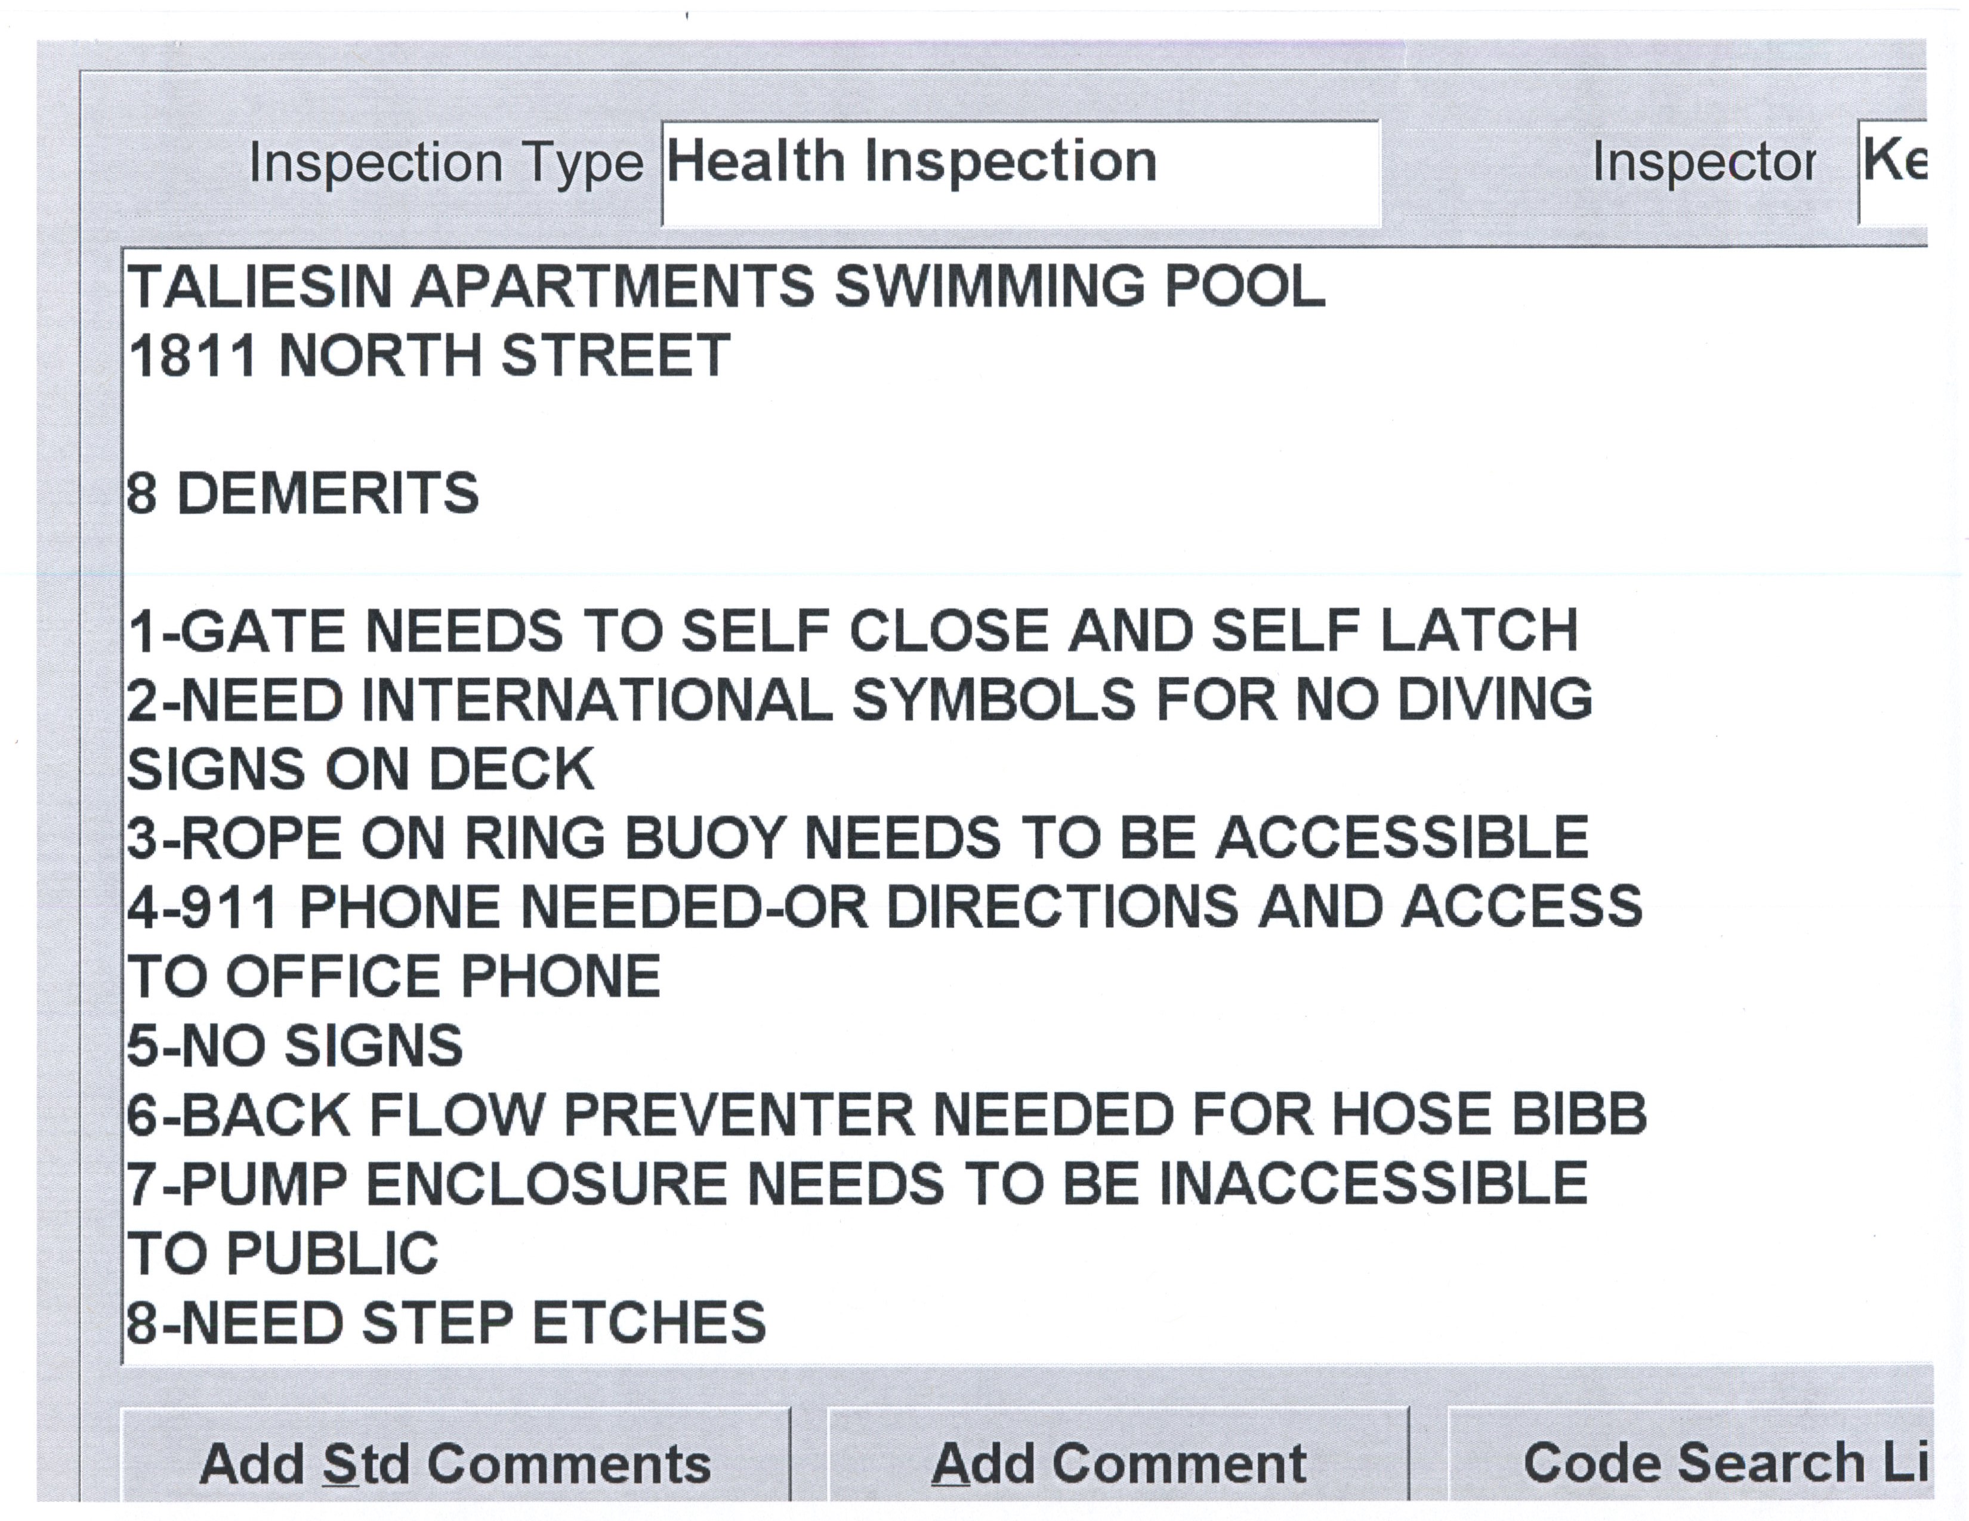Viewport: 1969px width, 1521px height.
Task: Select comment 5 No Signs
Action: pos(295,1046)
